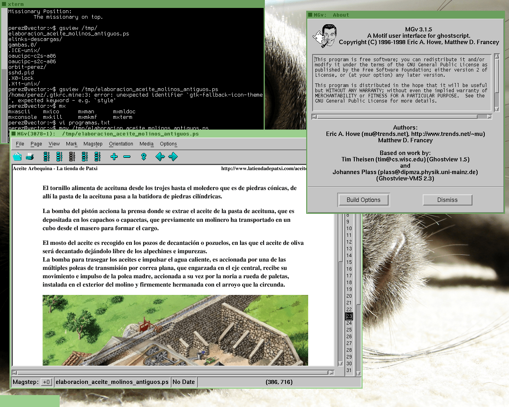This screenshot has height=407, width=509.
Task: Click the Build Options button
Action: [363, 200]
